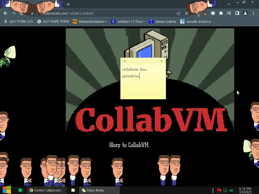Toggle the browser side panel
Viewport: 259px width, 194px height.
tap(237, 13)
